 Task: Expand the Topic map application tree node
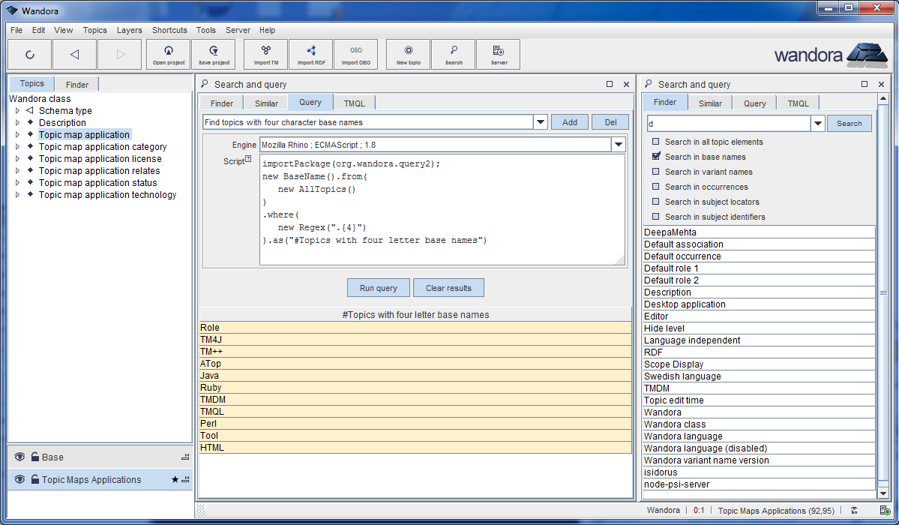click(x=17, y=135)
